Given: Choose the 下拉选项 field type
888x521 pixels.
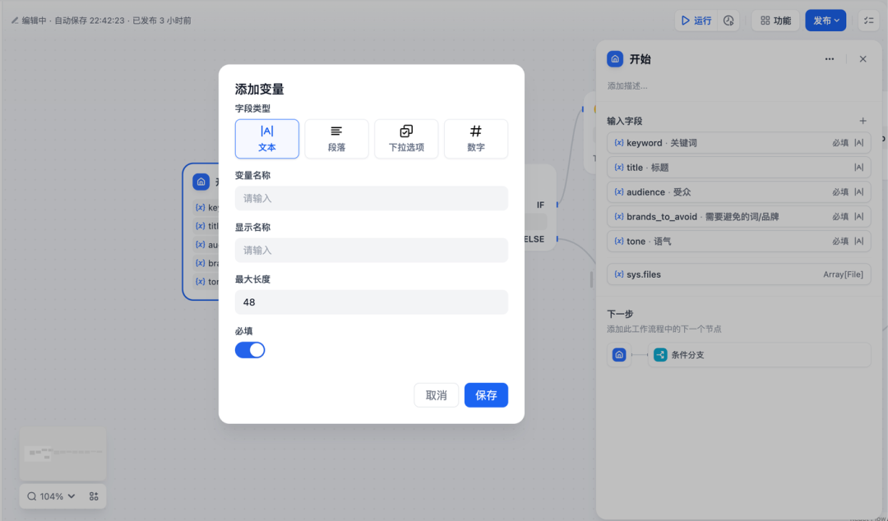Looking at the screenshot, I should (406, 139).
